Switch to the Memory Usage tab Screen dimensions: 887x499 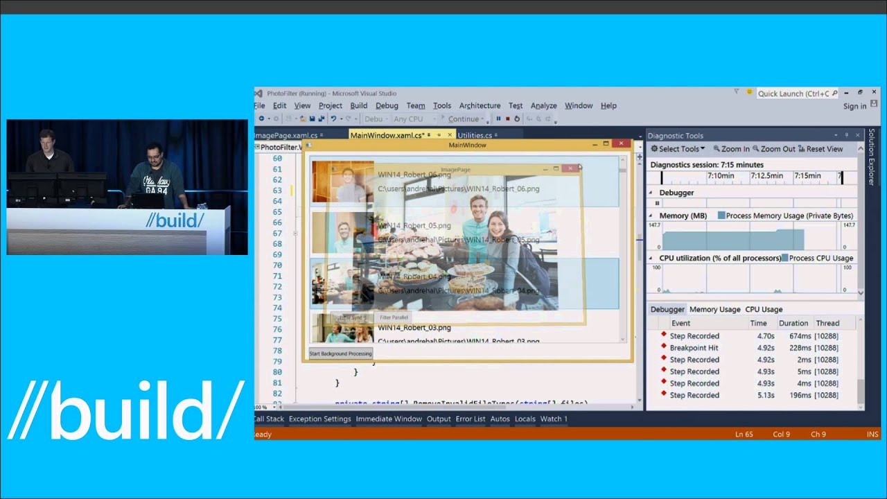(714, 309)
